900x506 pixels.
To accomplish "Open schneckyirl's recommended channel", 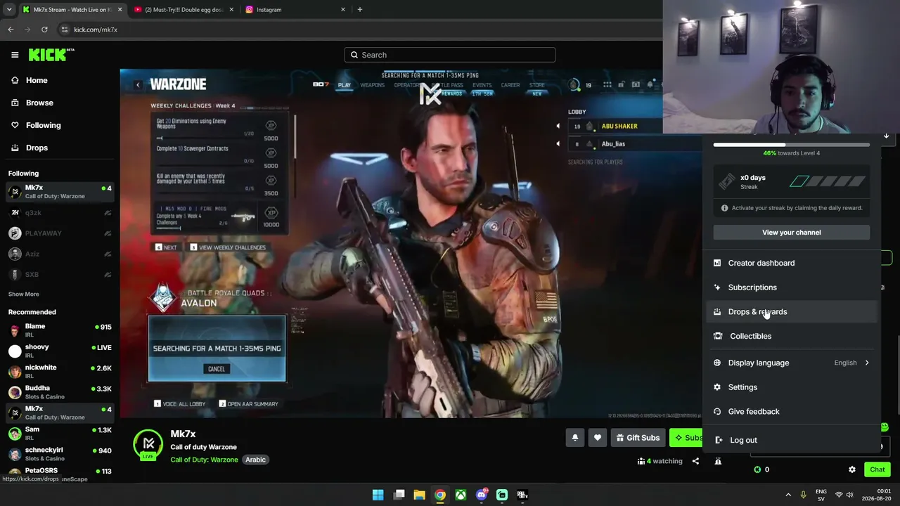I will pyautogui.click(x=60, y=453).
